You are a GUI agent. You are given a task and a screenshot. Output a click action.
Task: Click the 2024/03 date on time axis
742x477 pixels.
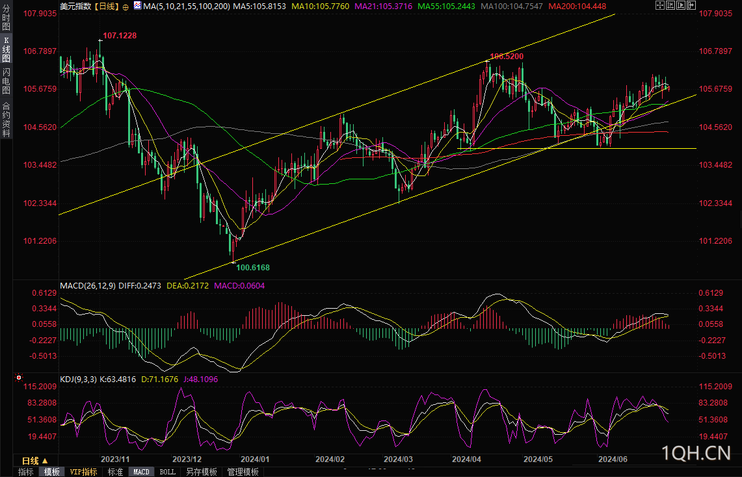click(398, 459)
